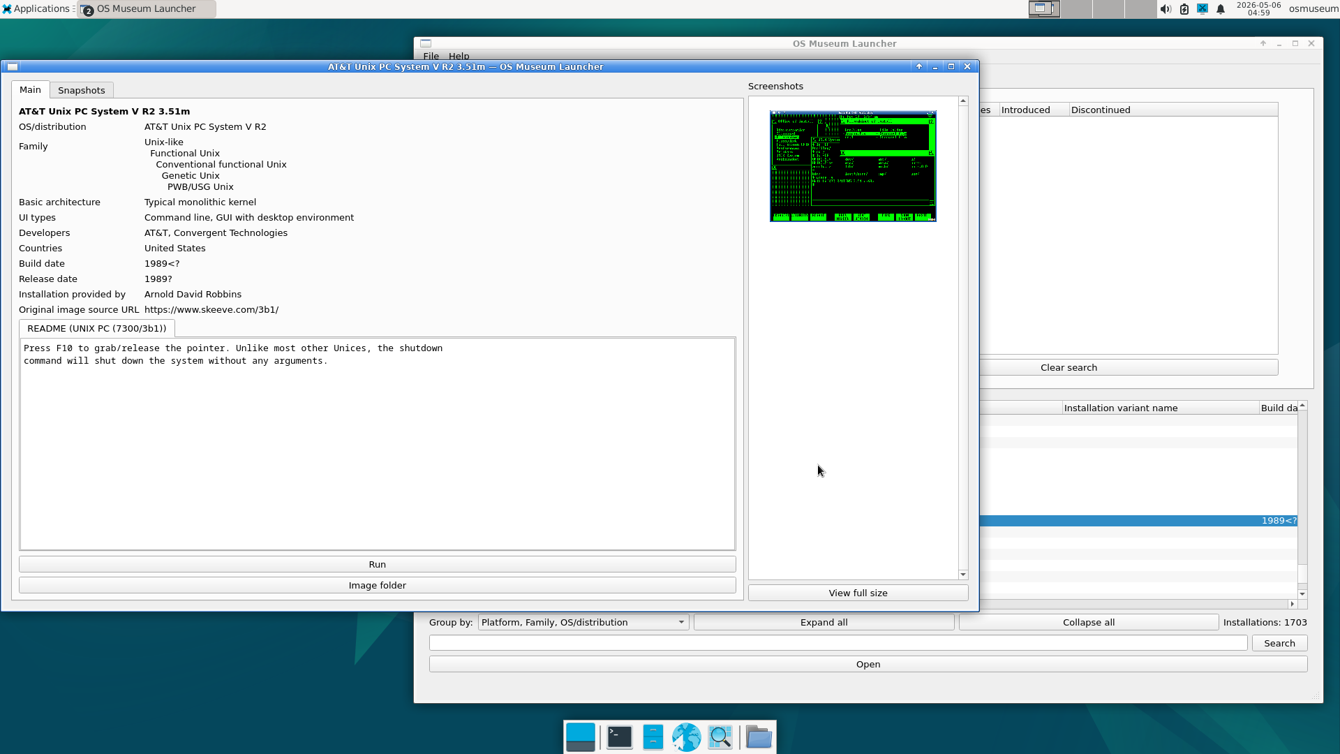1340x754 pixels.
Task: Click Screenshots panel scroll up arrow
Action: [x=963, y=101]
